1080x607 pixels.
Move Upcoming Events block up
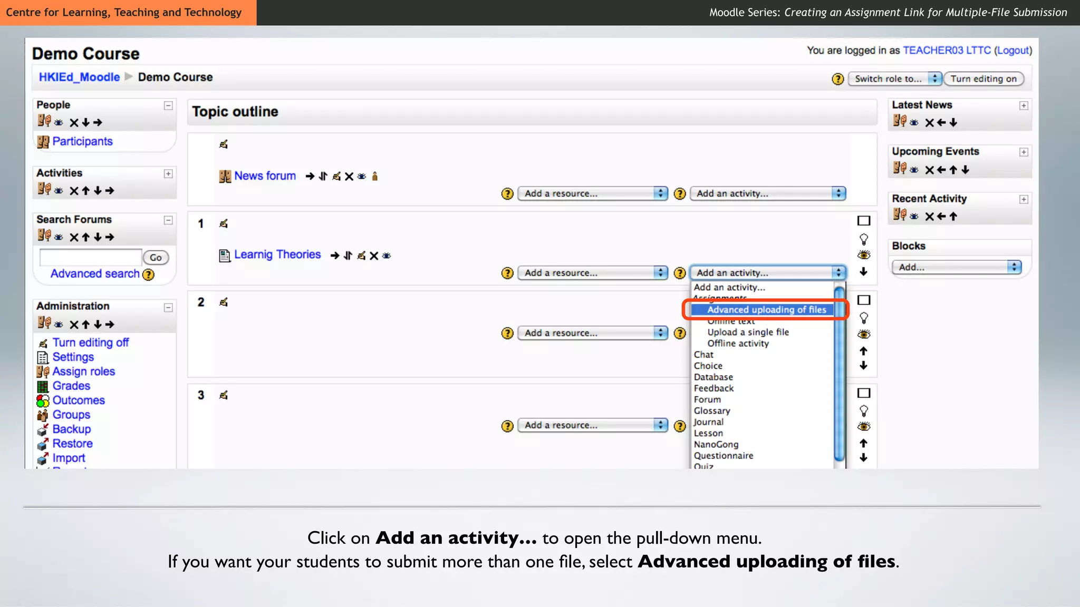pos(953,170)
